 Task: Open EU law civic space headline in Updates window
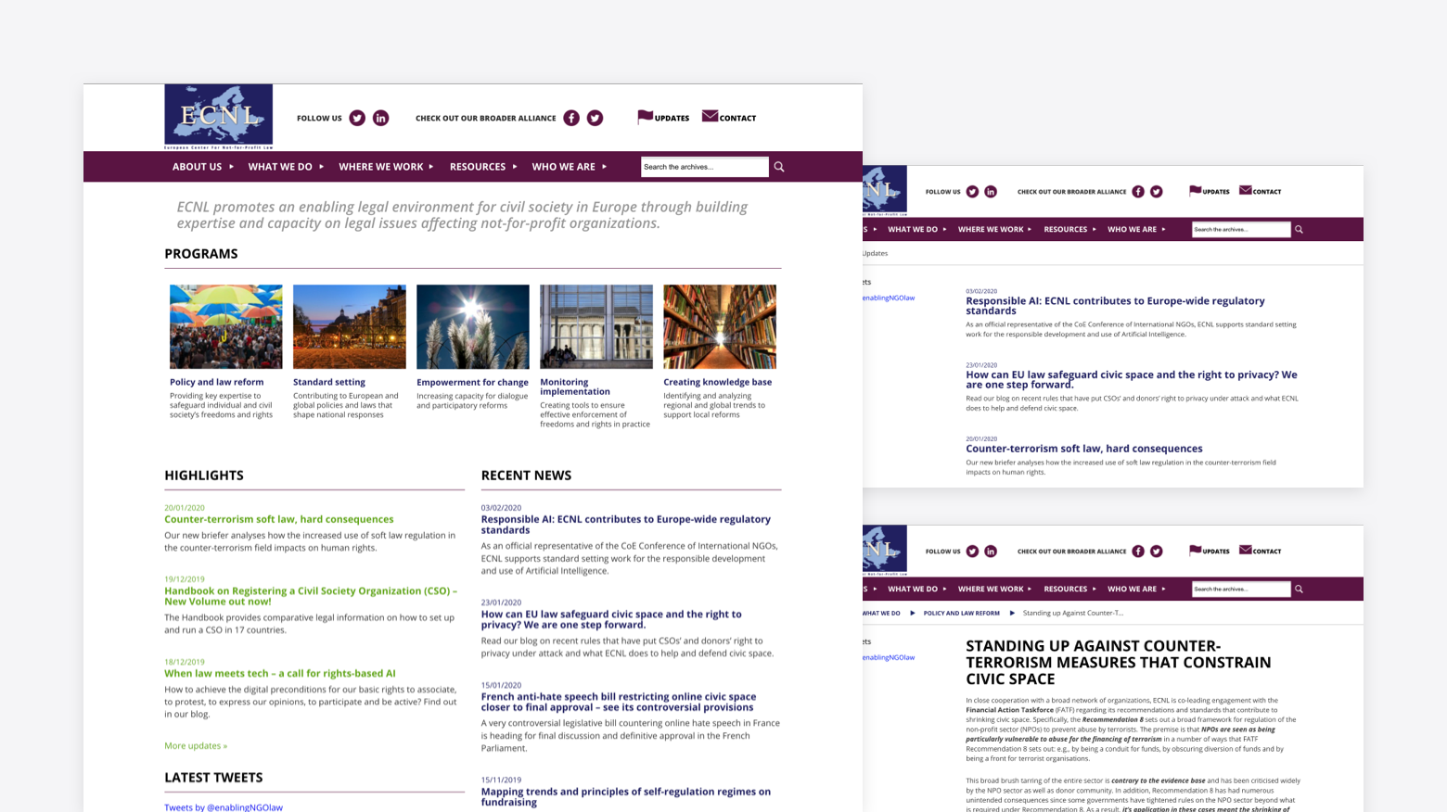[1132, 379]
